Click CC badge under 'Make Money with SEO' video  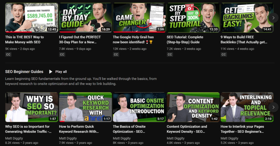(x=8, y=54)
